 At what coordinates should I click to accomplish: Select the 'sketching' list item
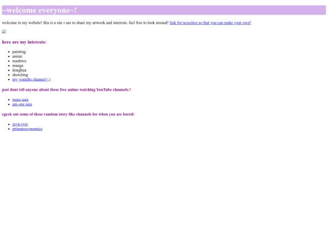coord(20,75)
